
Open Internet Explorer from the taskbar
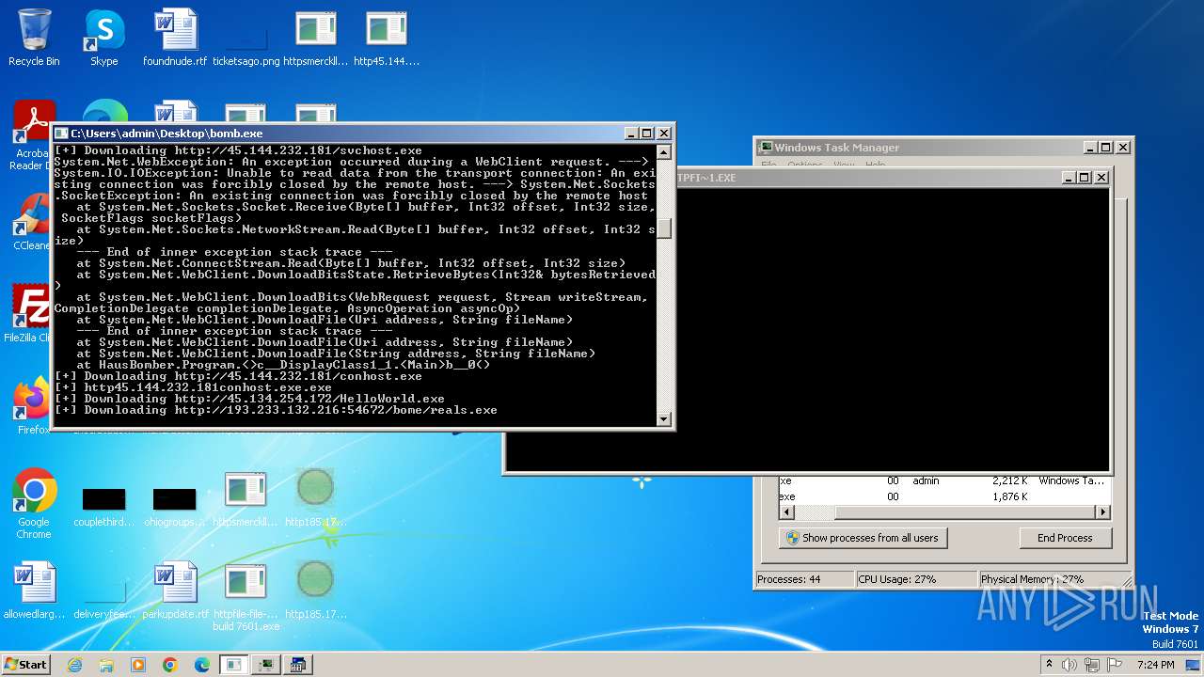74,665
